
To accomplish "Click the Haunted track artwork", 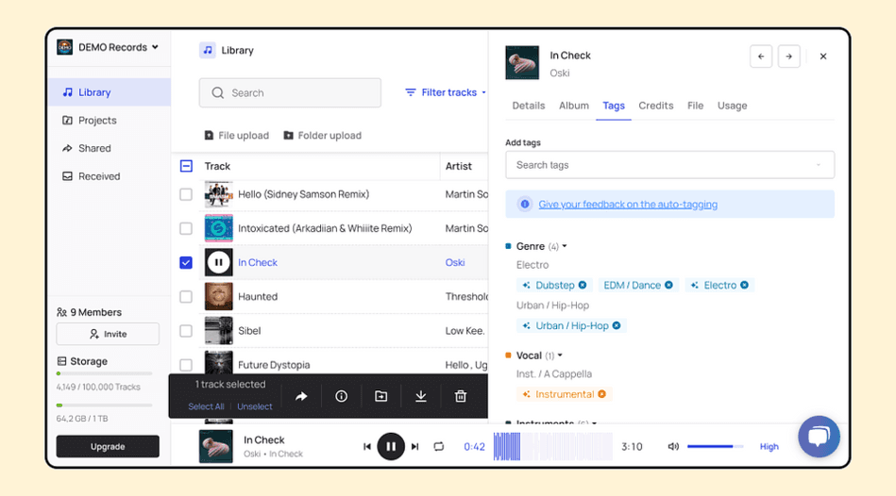I will [x=218, y=297].
